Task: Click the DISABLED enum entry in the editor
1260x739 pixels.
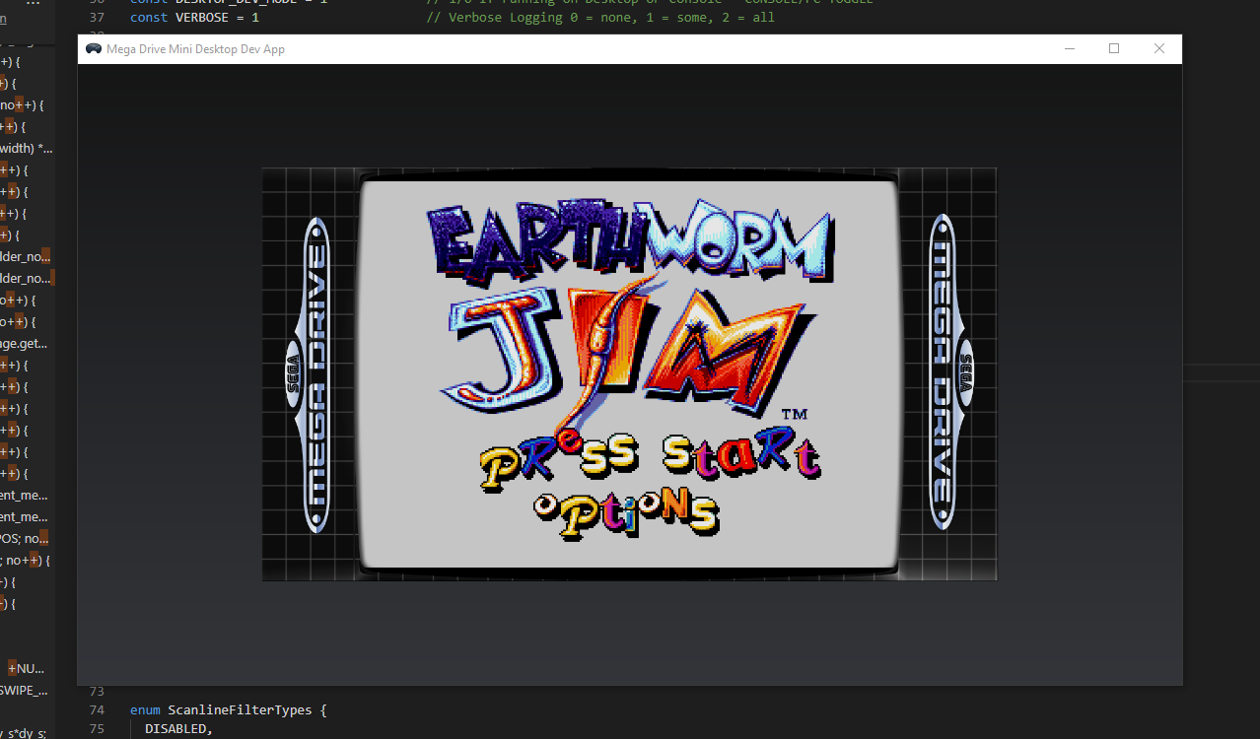Action: tap(178, 729)
